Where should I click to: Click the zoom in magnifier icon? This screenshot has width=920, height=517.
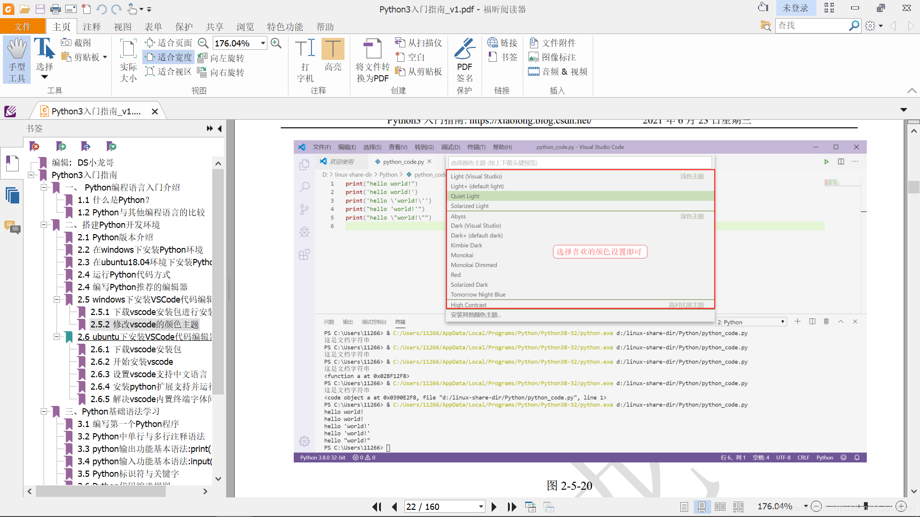click(x=276, y=43)
